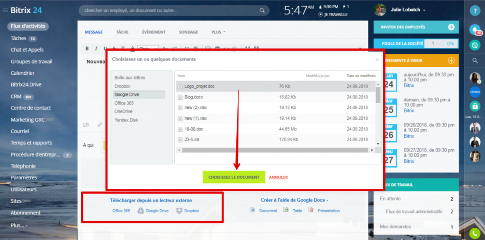Open Flux d'activités in sidebar
The height and width of the screenshot is (240, 485).
[x=28, y=27]
